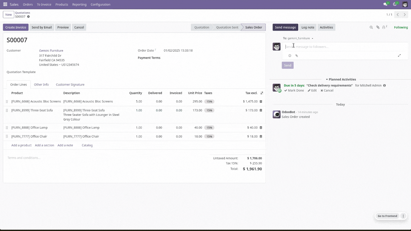Switch to the Other Info tab

pos(41,84)
